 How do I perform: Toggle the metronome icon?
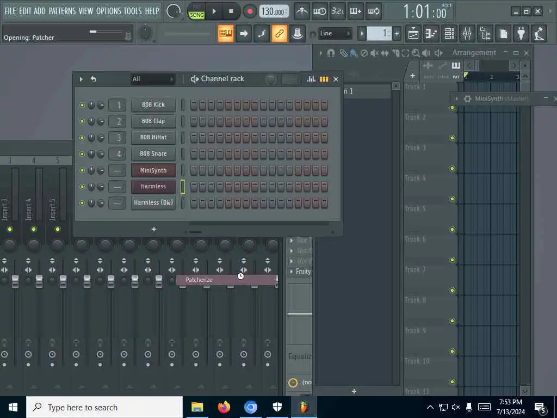302,11
